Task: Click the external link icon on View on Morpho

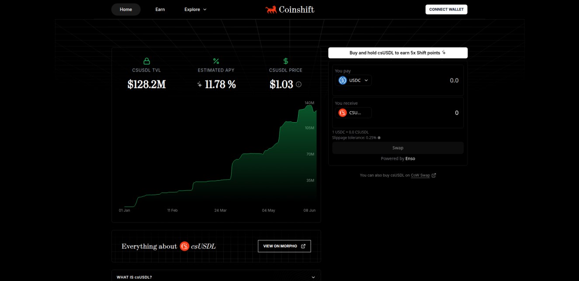Action: [303, 246]
